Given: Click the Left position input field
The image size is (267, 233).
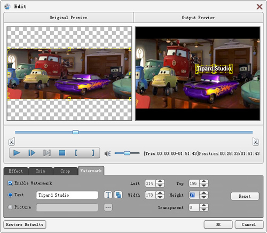Looking at the screenshot, I should point(151,183).
